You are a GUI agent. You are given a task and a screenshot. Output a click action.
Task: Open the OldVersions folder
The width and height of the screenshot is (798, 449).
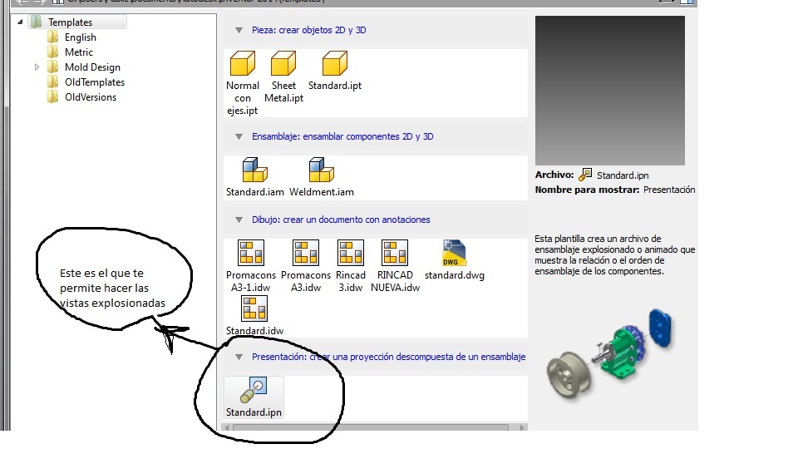click(91, 96)
